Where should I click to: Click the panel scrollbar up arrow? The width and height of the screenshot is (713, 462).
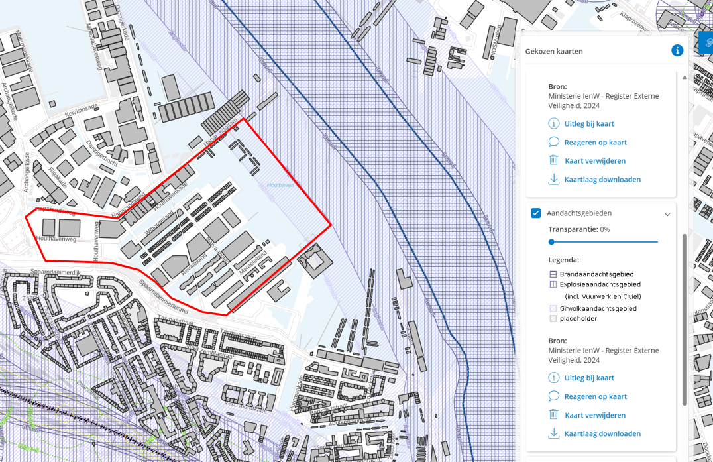point(685,78)
